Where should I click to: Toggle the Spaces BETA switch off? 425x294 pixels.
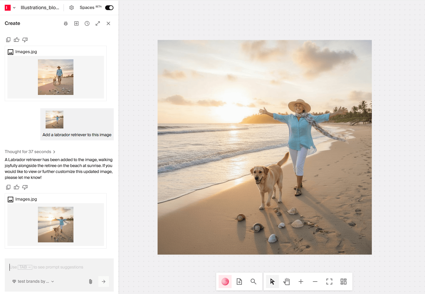(109, 7)
